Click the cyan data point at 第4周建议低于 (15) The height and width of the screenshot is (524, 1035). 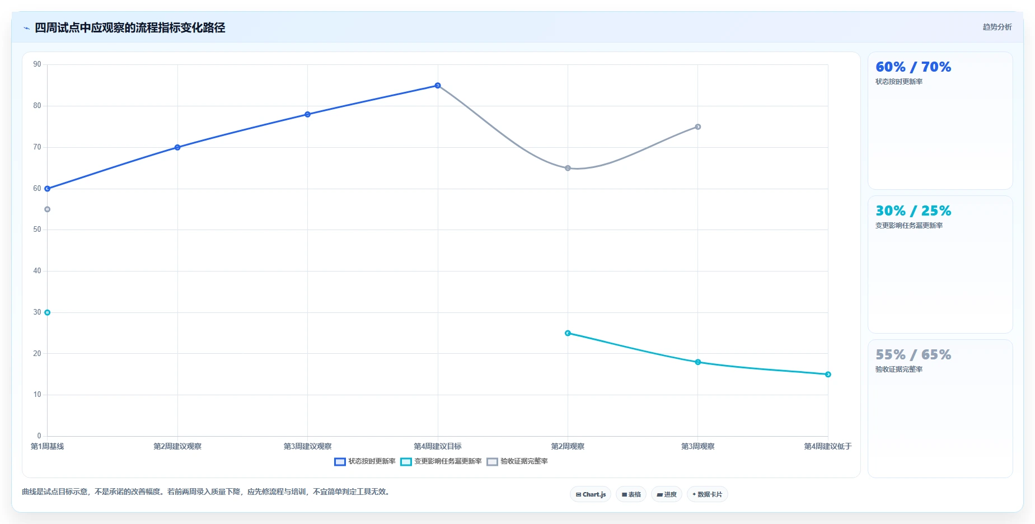828,375
